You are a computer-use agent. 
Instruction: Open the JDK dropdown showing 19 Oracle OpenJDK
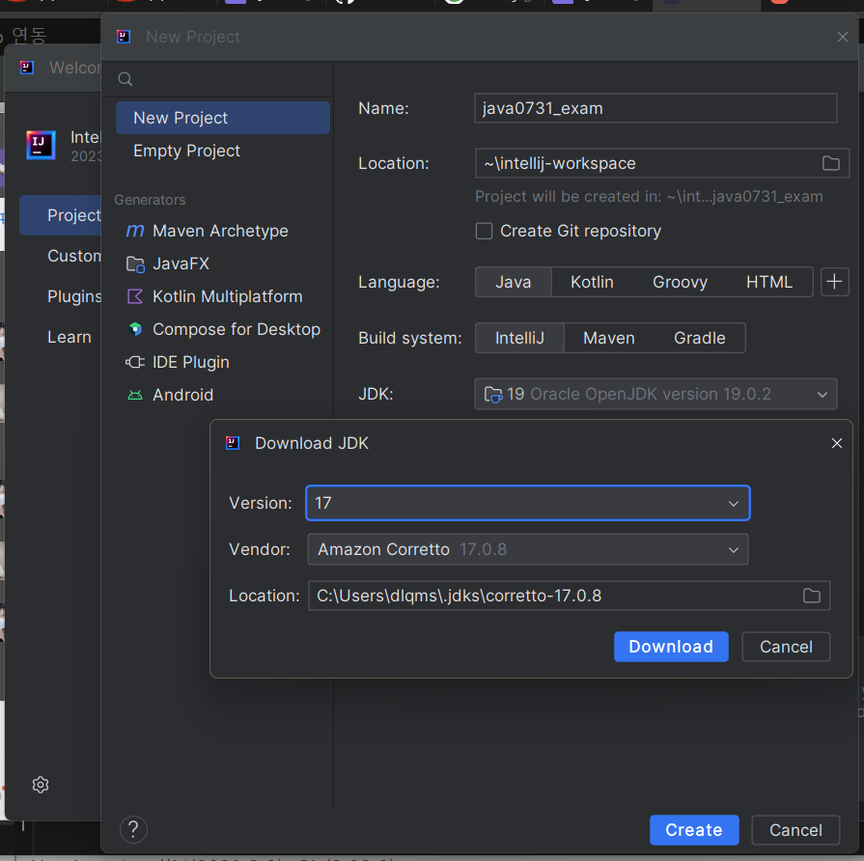tap(655, 395)
